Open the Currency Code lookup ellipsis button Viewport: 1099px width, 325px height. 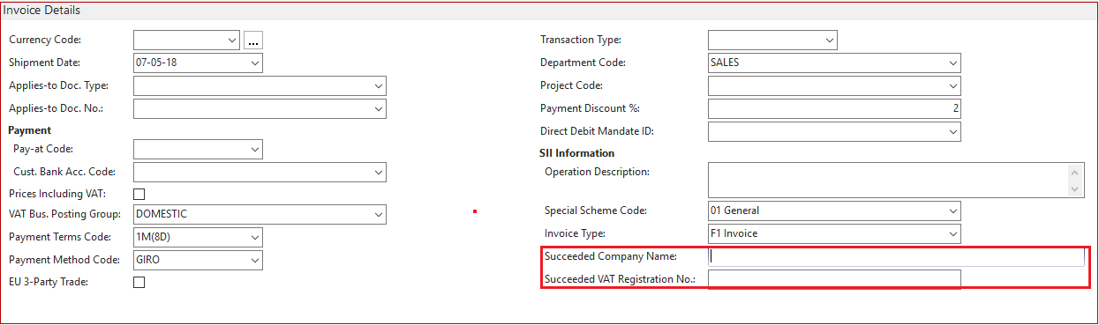pyautogui.click(x=254, y=41)
